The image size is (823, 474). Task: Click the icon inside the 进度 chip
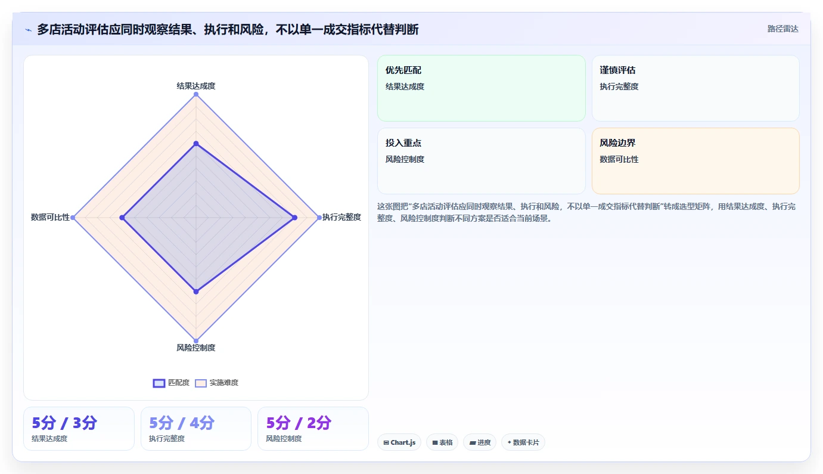(473, 442)
